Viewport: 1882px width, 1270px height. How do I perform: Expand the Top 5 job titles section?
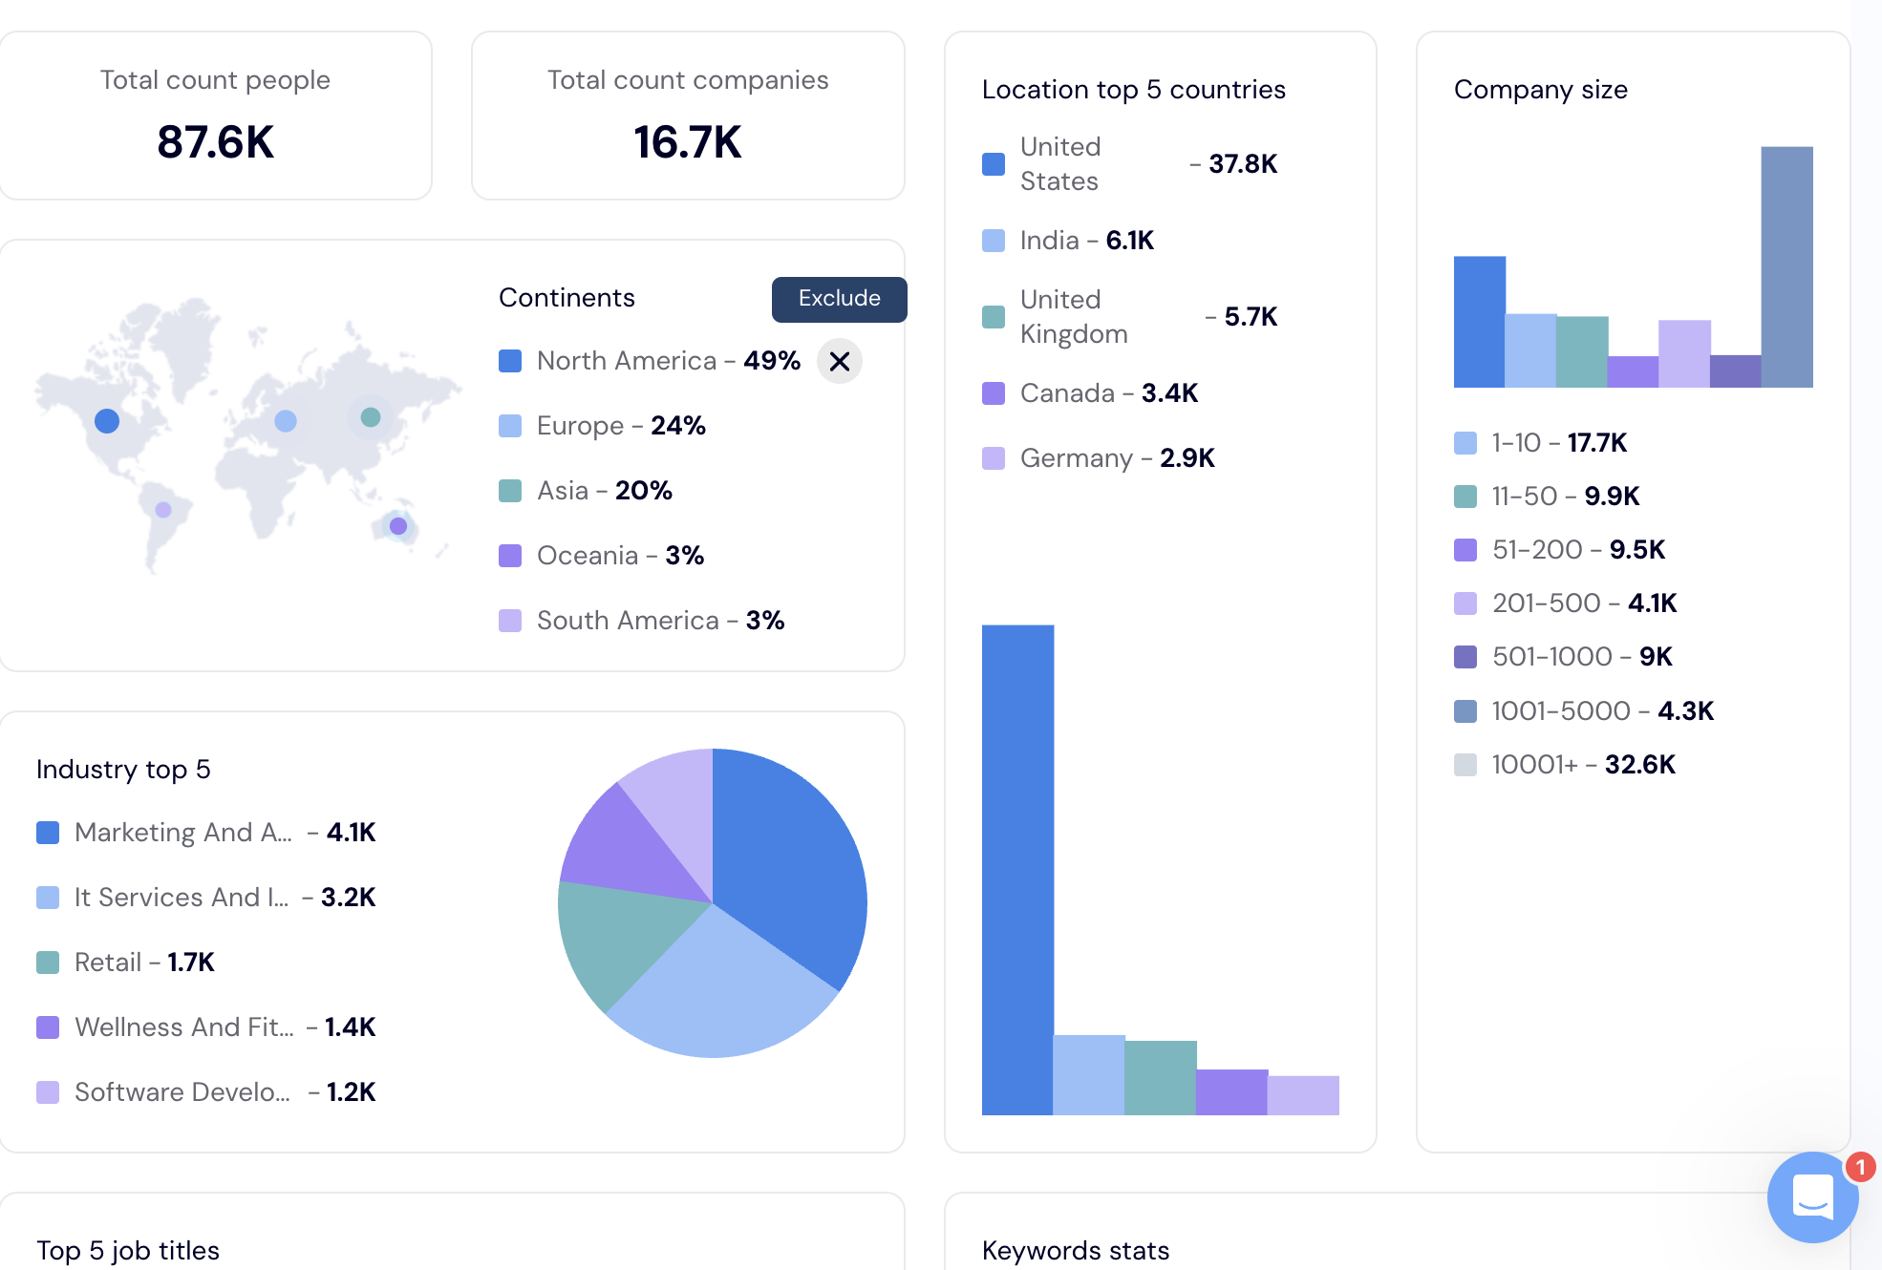[x=127, y=1250]
